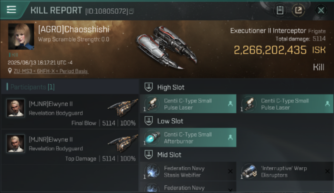Copy the kill report ID icon
334x193 pixels.
tap(131, 11)
